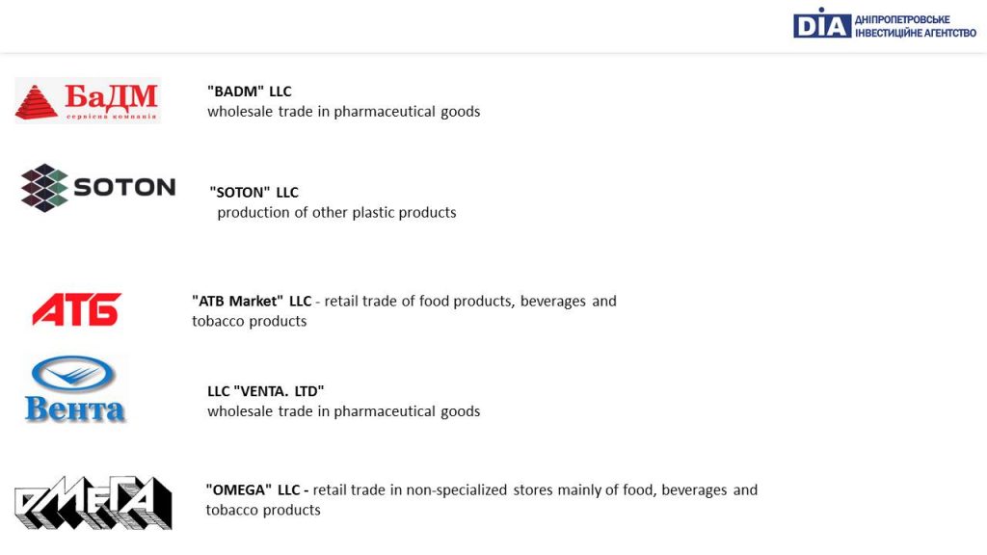Select the "BADM" LLC heading

click(250, 92)
